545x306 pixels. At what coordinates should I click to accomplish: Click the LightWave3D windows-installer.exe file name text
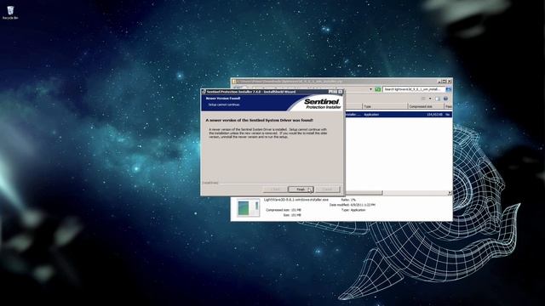click(296, 200)
